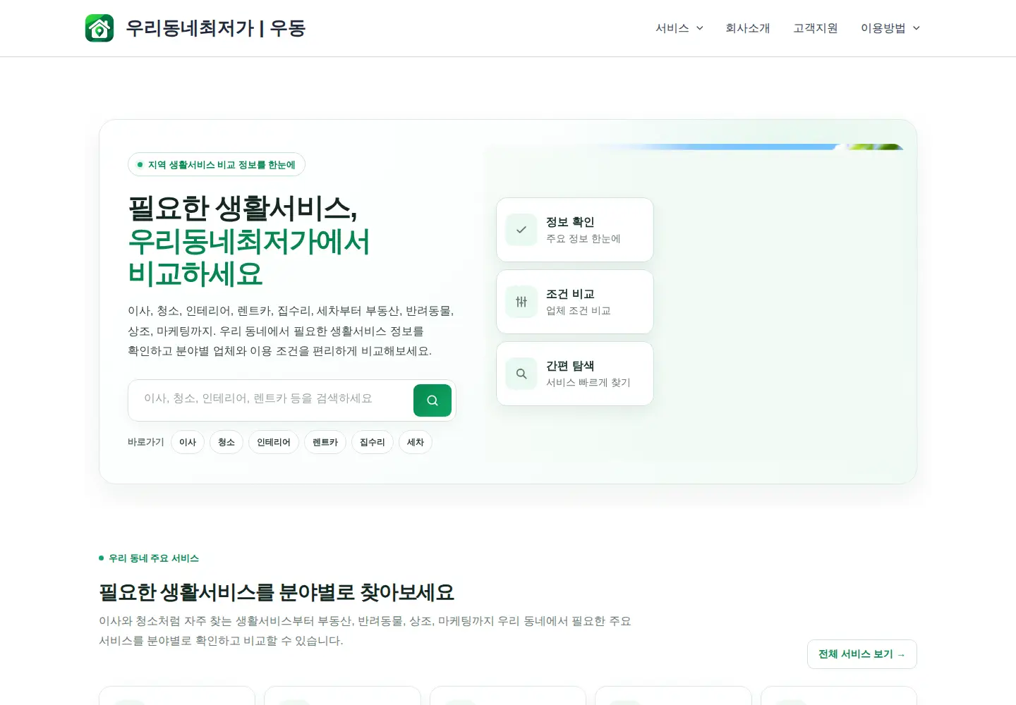Click the checkmark icon beside 정보 확인
Image resolution: width=1016 pixels, height=705 pixels.
521,230
